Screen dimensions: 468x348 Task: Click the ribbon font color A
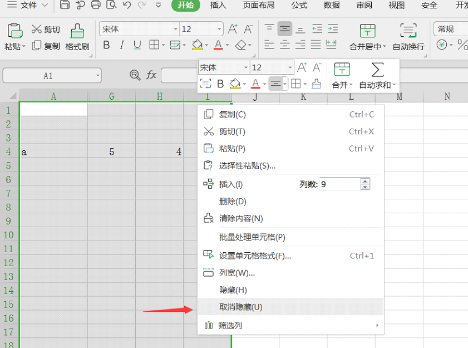tap(218, 45)
